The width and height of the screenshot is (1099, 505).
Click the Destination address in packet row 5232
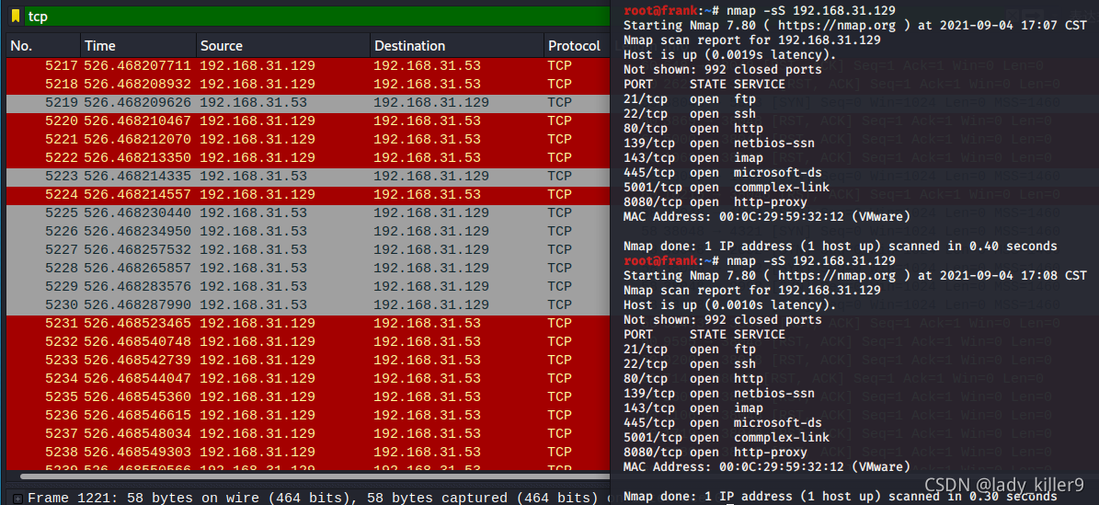tap(427, 341)
